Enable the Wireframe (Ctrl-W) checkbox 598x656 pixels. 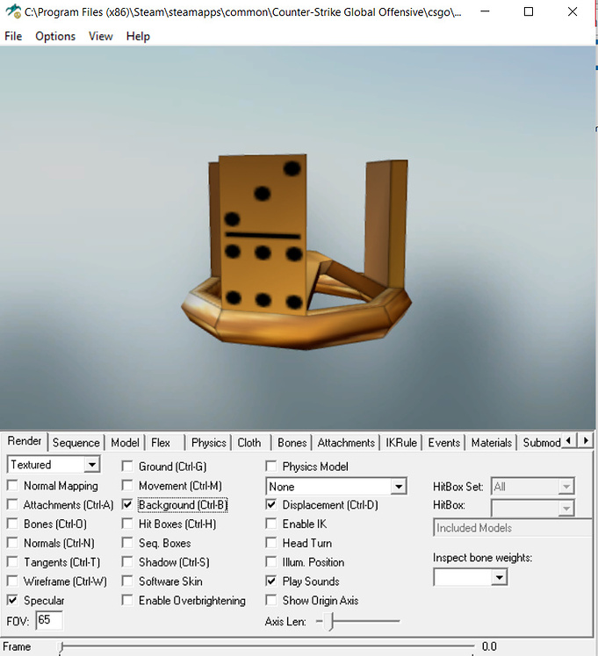click(x=12, y=581)
